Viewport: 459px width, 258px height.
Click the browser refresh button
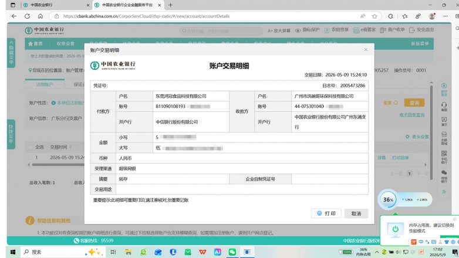pos(27,16)
